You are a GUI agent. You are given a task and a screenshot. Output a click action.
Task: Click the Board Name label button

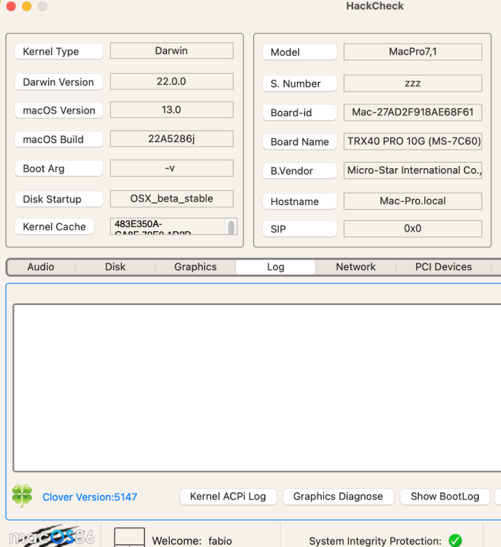[300, 142]
